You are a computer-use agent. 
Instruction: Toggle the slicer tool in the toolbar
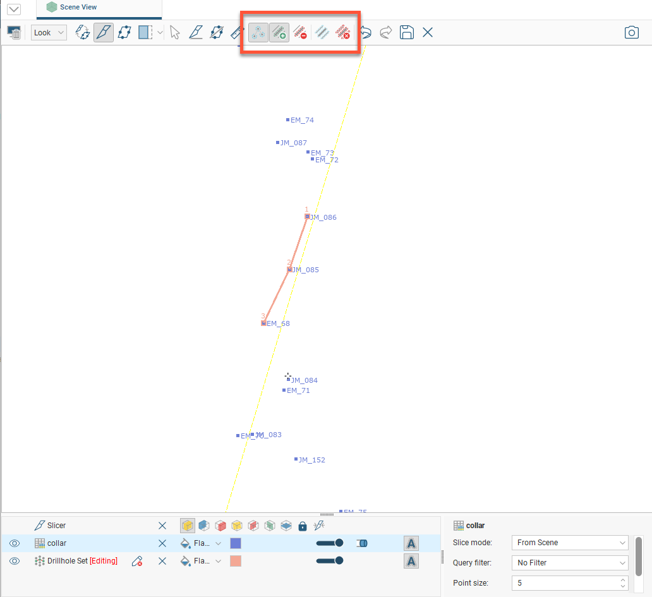pyautogui.click(x=104, y=32)
